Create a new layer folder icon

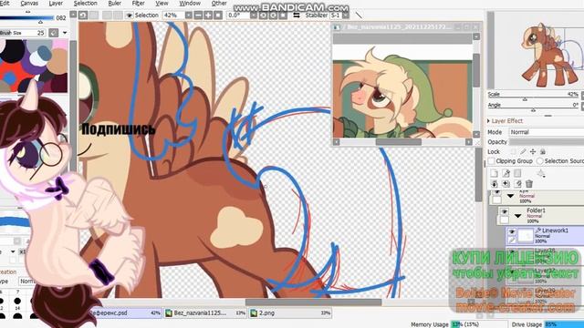click(x=517, y=173)
